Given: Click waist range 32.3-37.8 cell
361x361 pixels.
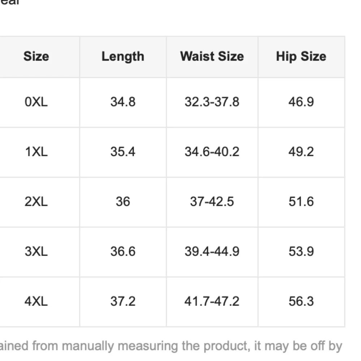Looking at the screenshot, I should [212, 102].
